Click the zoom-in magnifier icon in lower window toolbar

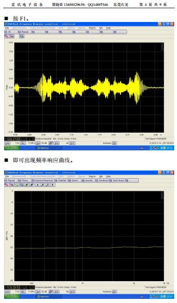[43, 185]
